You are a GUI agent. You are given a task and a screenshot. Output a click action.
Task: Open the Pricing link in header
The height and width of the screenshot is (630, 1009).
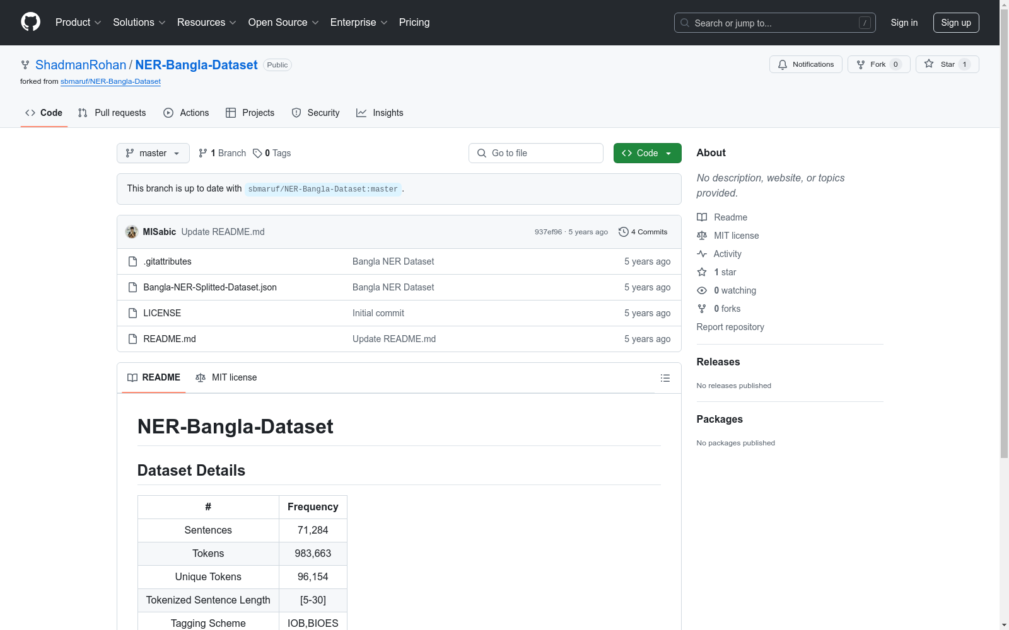[414, 23]
